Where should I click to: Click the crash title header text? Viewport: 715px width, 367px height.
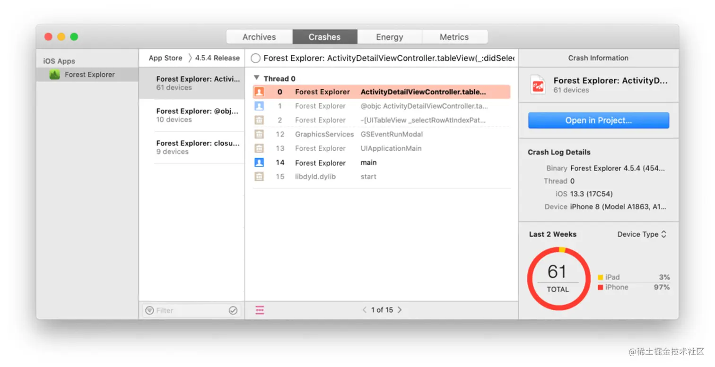389,58
